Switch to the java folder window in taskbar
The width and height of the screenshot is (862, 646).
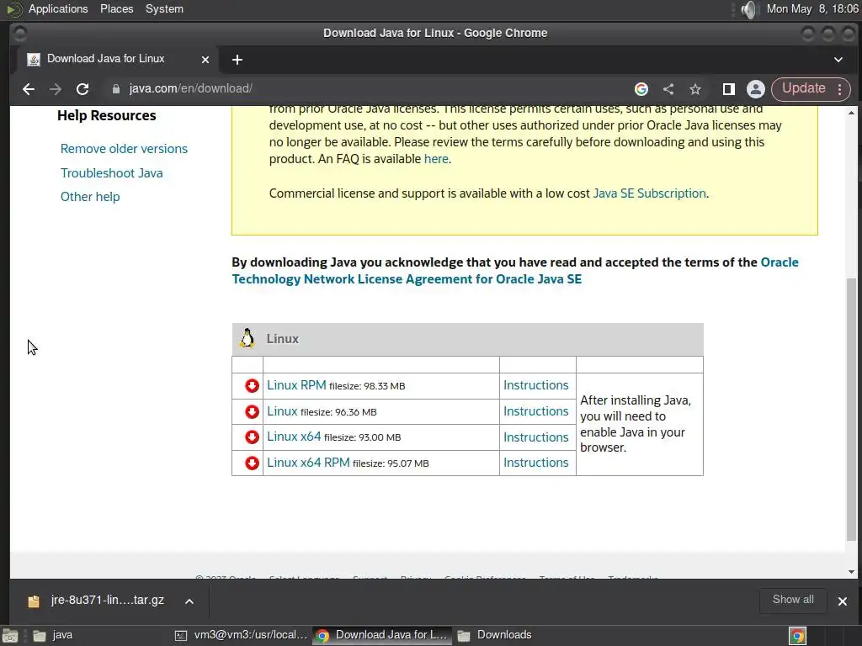click(52, 635)
